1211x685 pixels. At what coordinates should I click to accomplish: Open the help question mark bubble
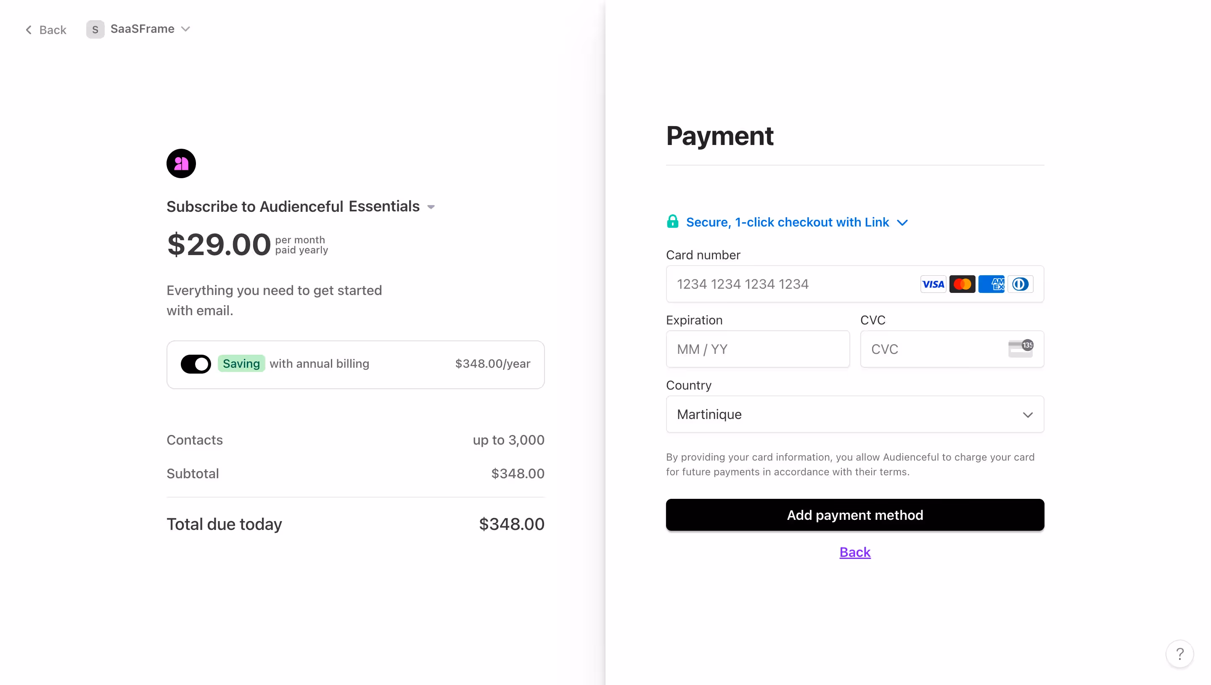1179,654
